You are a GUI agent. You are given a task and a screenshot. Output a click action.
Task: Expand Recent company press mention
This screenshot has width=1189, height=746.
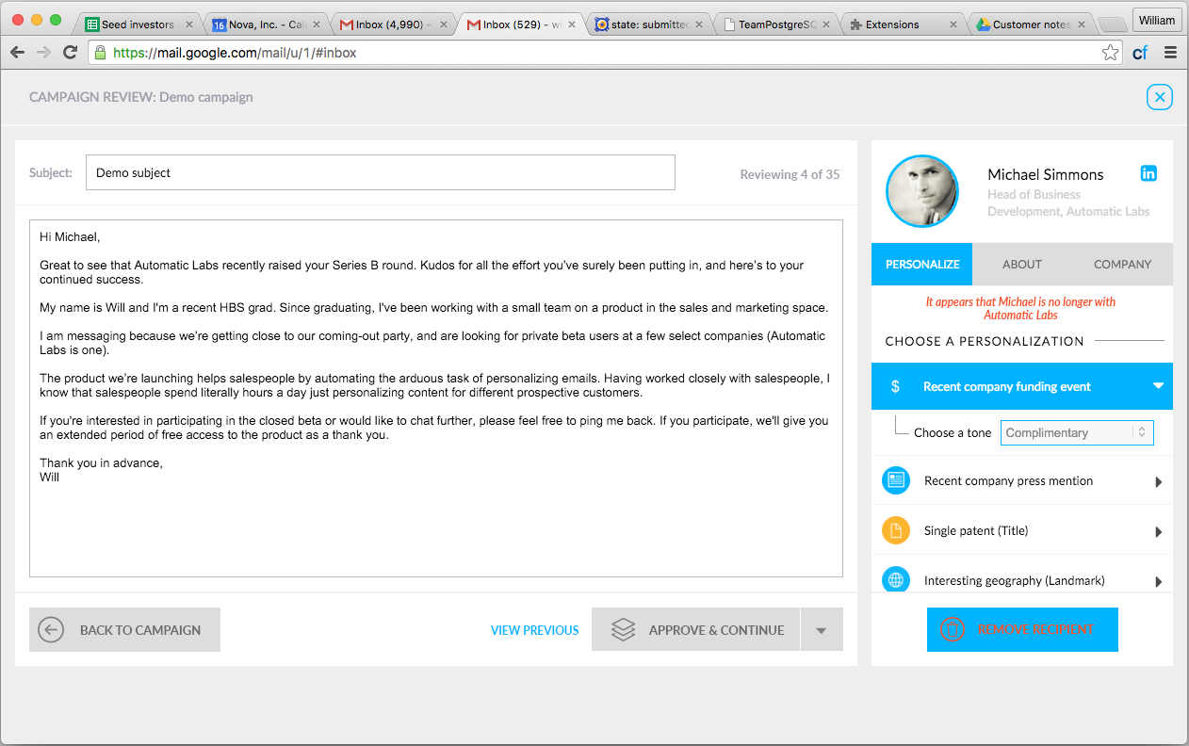point(1159,482)
